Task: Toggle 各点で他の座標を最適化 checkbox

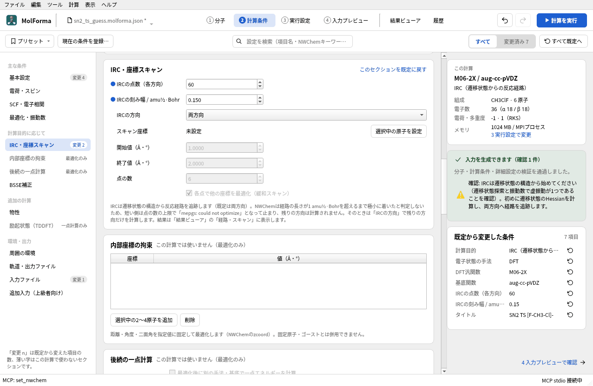Action: [x=189, y=193]
